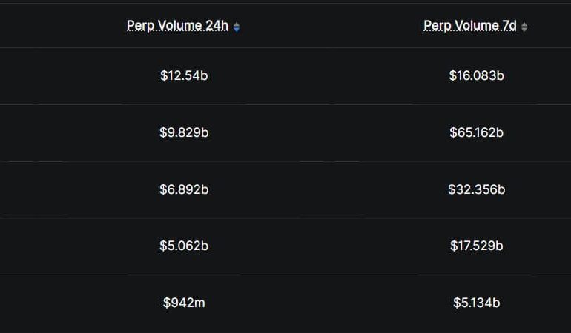Select the row between $12.54b and $16.083b
The height and width of the screenshot is (333, 571).
[330, 75]
